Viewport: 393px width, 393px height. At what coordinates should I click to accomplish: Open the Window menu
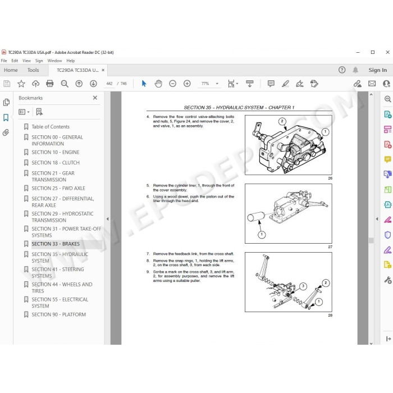(54, 61)
